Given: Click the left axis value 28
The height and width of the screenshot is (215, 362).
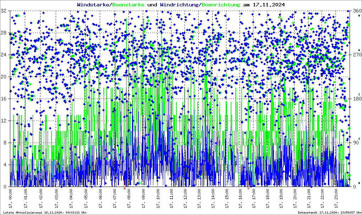Looking at the screenshot, I should pyautogui.click(x=4, y=33).
